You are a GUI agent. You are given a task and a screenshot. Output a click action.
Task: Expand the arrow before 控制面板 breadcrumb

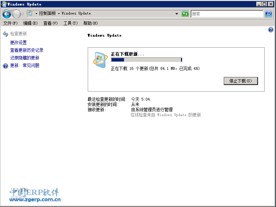36,13
